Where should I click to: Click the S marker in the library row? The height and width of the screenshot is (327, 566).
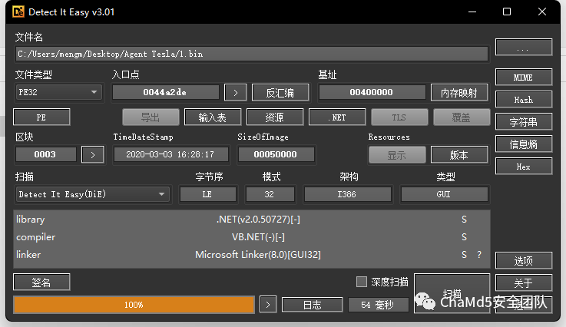464,220
